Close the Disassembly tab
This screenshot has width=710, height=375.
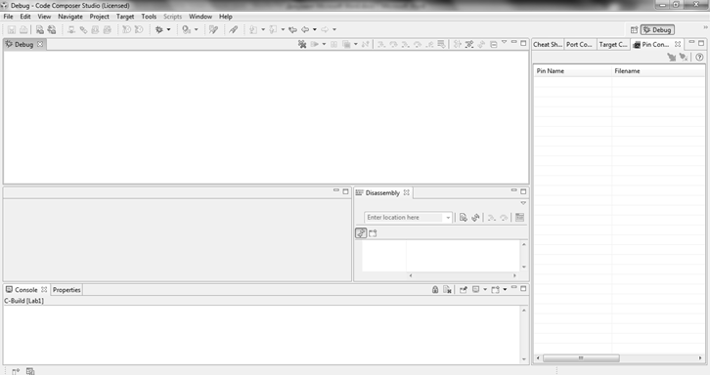click(x=407, y=192)
